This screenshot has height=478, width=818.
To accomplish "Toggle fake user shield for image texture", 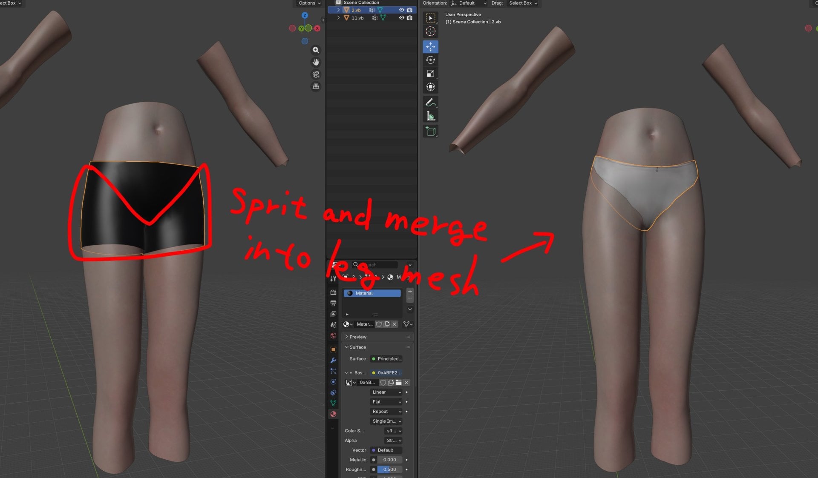I will [x=383, y=383].
